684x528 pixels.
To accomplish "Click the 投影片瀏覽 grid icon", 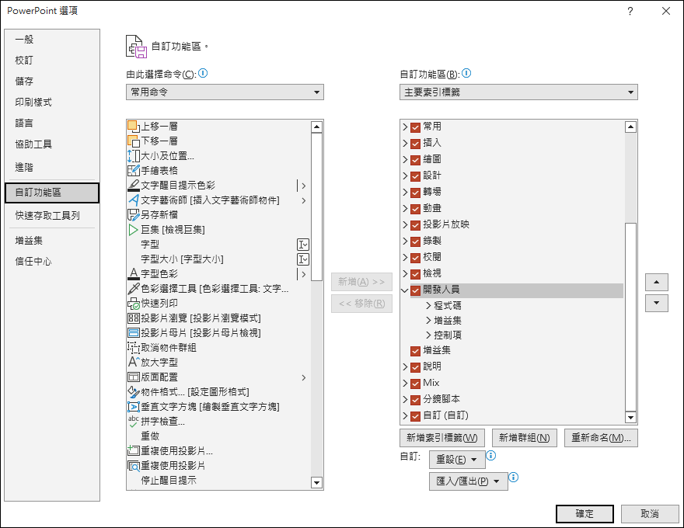I will 133,318.
